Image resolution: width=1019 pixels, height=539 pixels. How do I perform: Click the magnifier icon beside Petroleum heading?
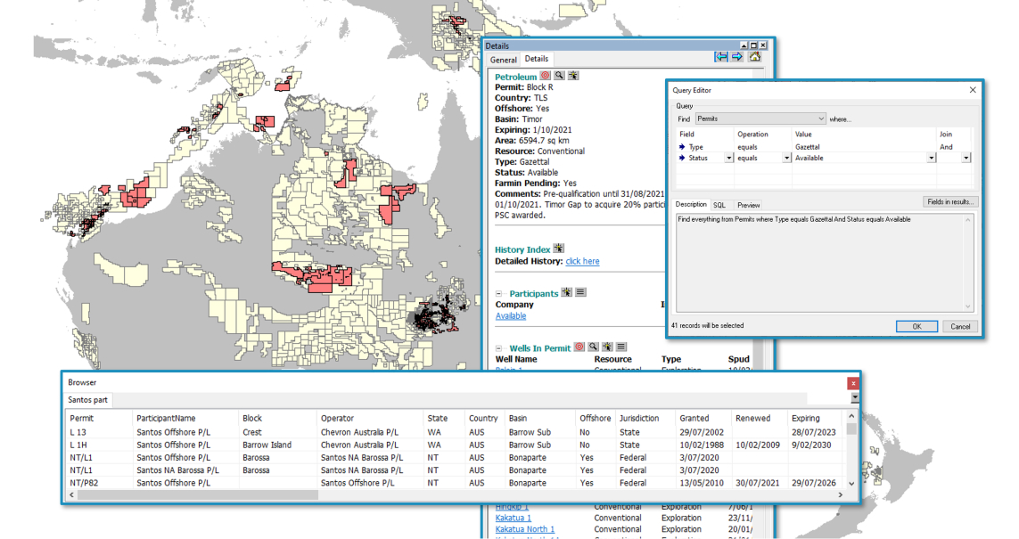[x=559, y=77]
